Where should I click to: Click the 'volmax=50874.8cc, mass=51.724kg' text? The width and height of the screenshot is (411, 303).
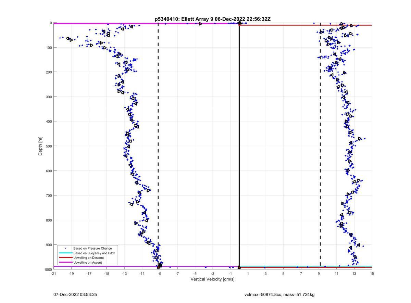[279, 294]
